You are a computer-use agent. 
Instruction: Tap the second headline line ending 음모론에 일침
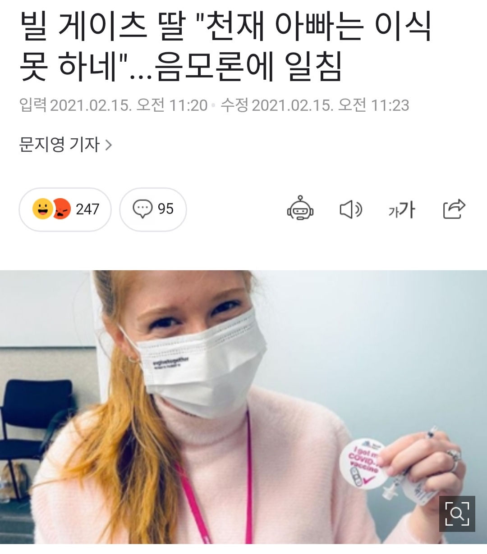pos(180,66)
